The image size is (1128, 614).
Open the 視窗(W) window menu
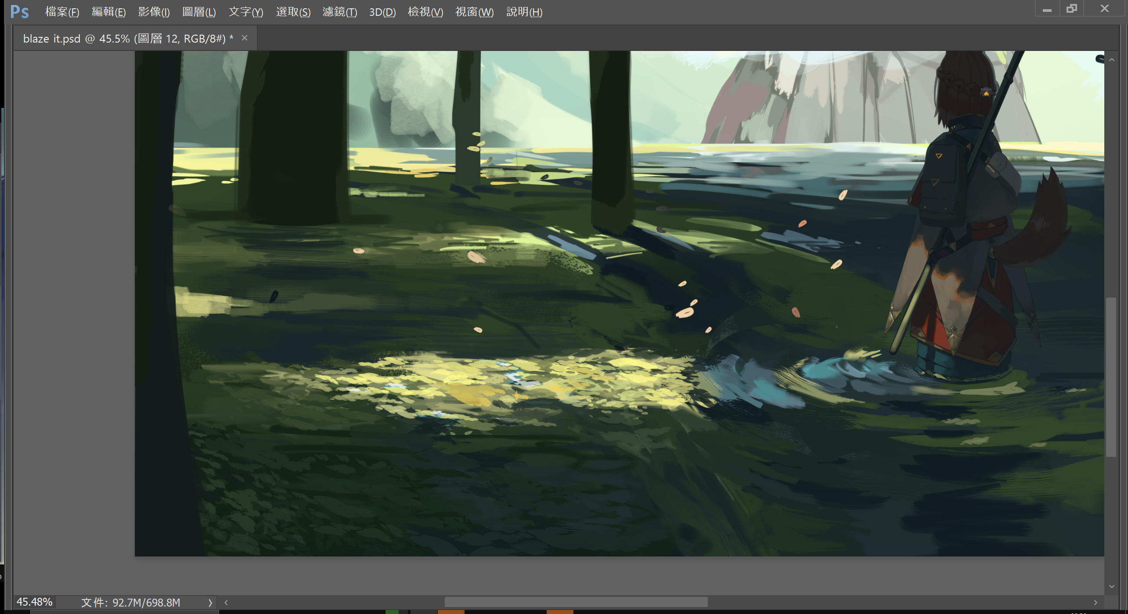tap(474, 12)
